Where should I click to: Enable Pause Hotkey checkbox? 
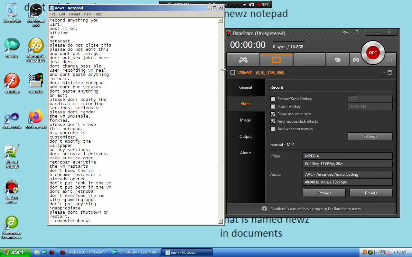[273, 107]
